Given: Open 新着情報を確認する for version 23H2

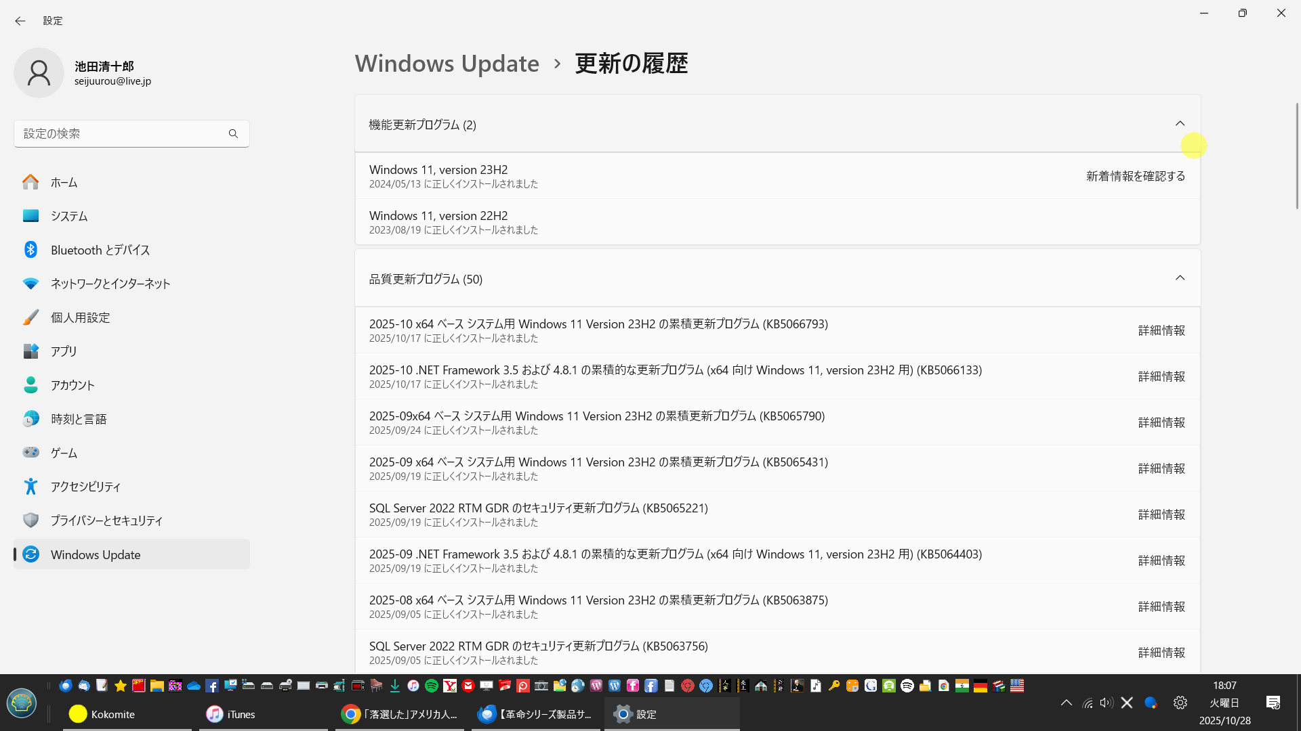Looking at the screenshot, I should tap(1136, 176).
